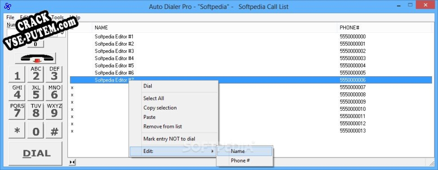
Task: Choose Paste in the context menu
Action: (x=174, y=117)
